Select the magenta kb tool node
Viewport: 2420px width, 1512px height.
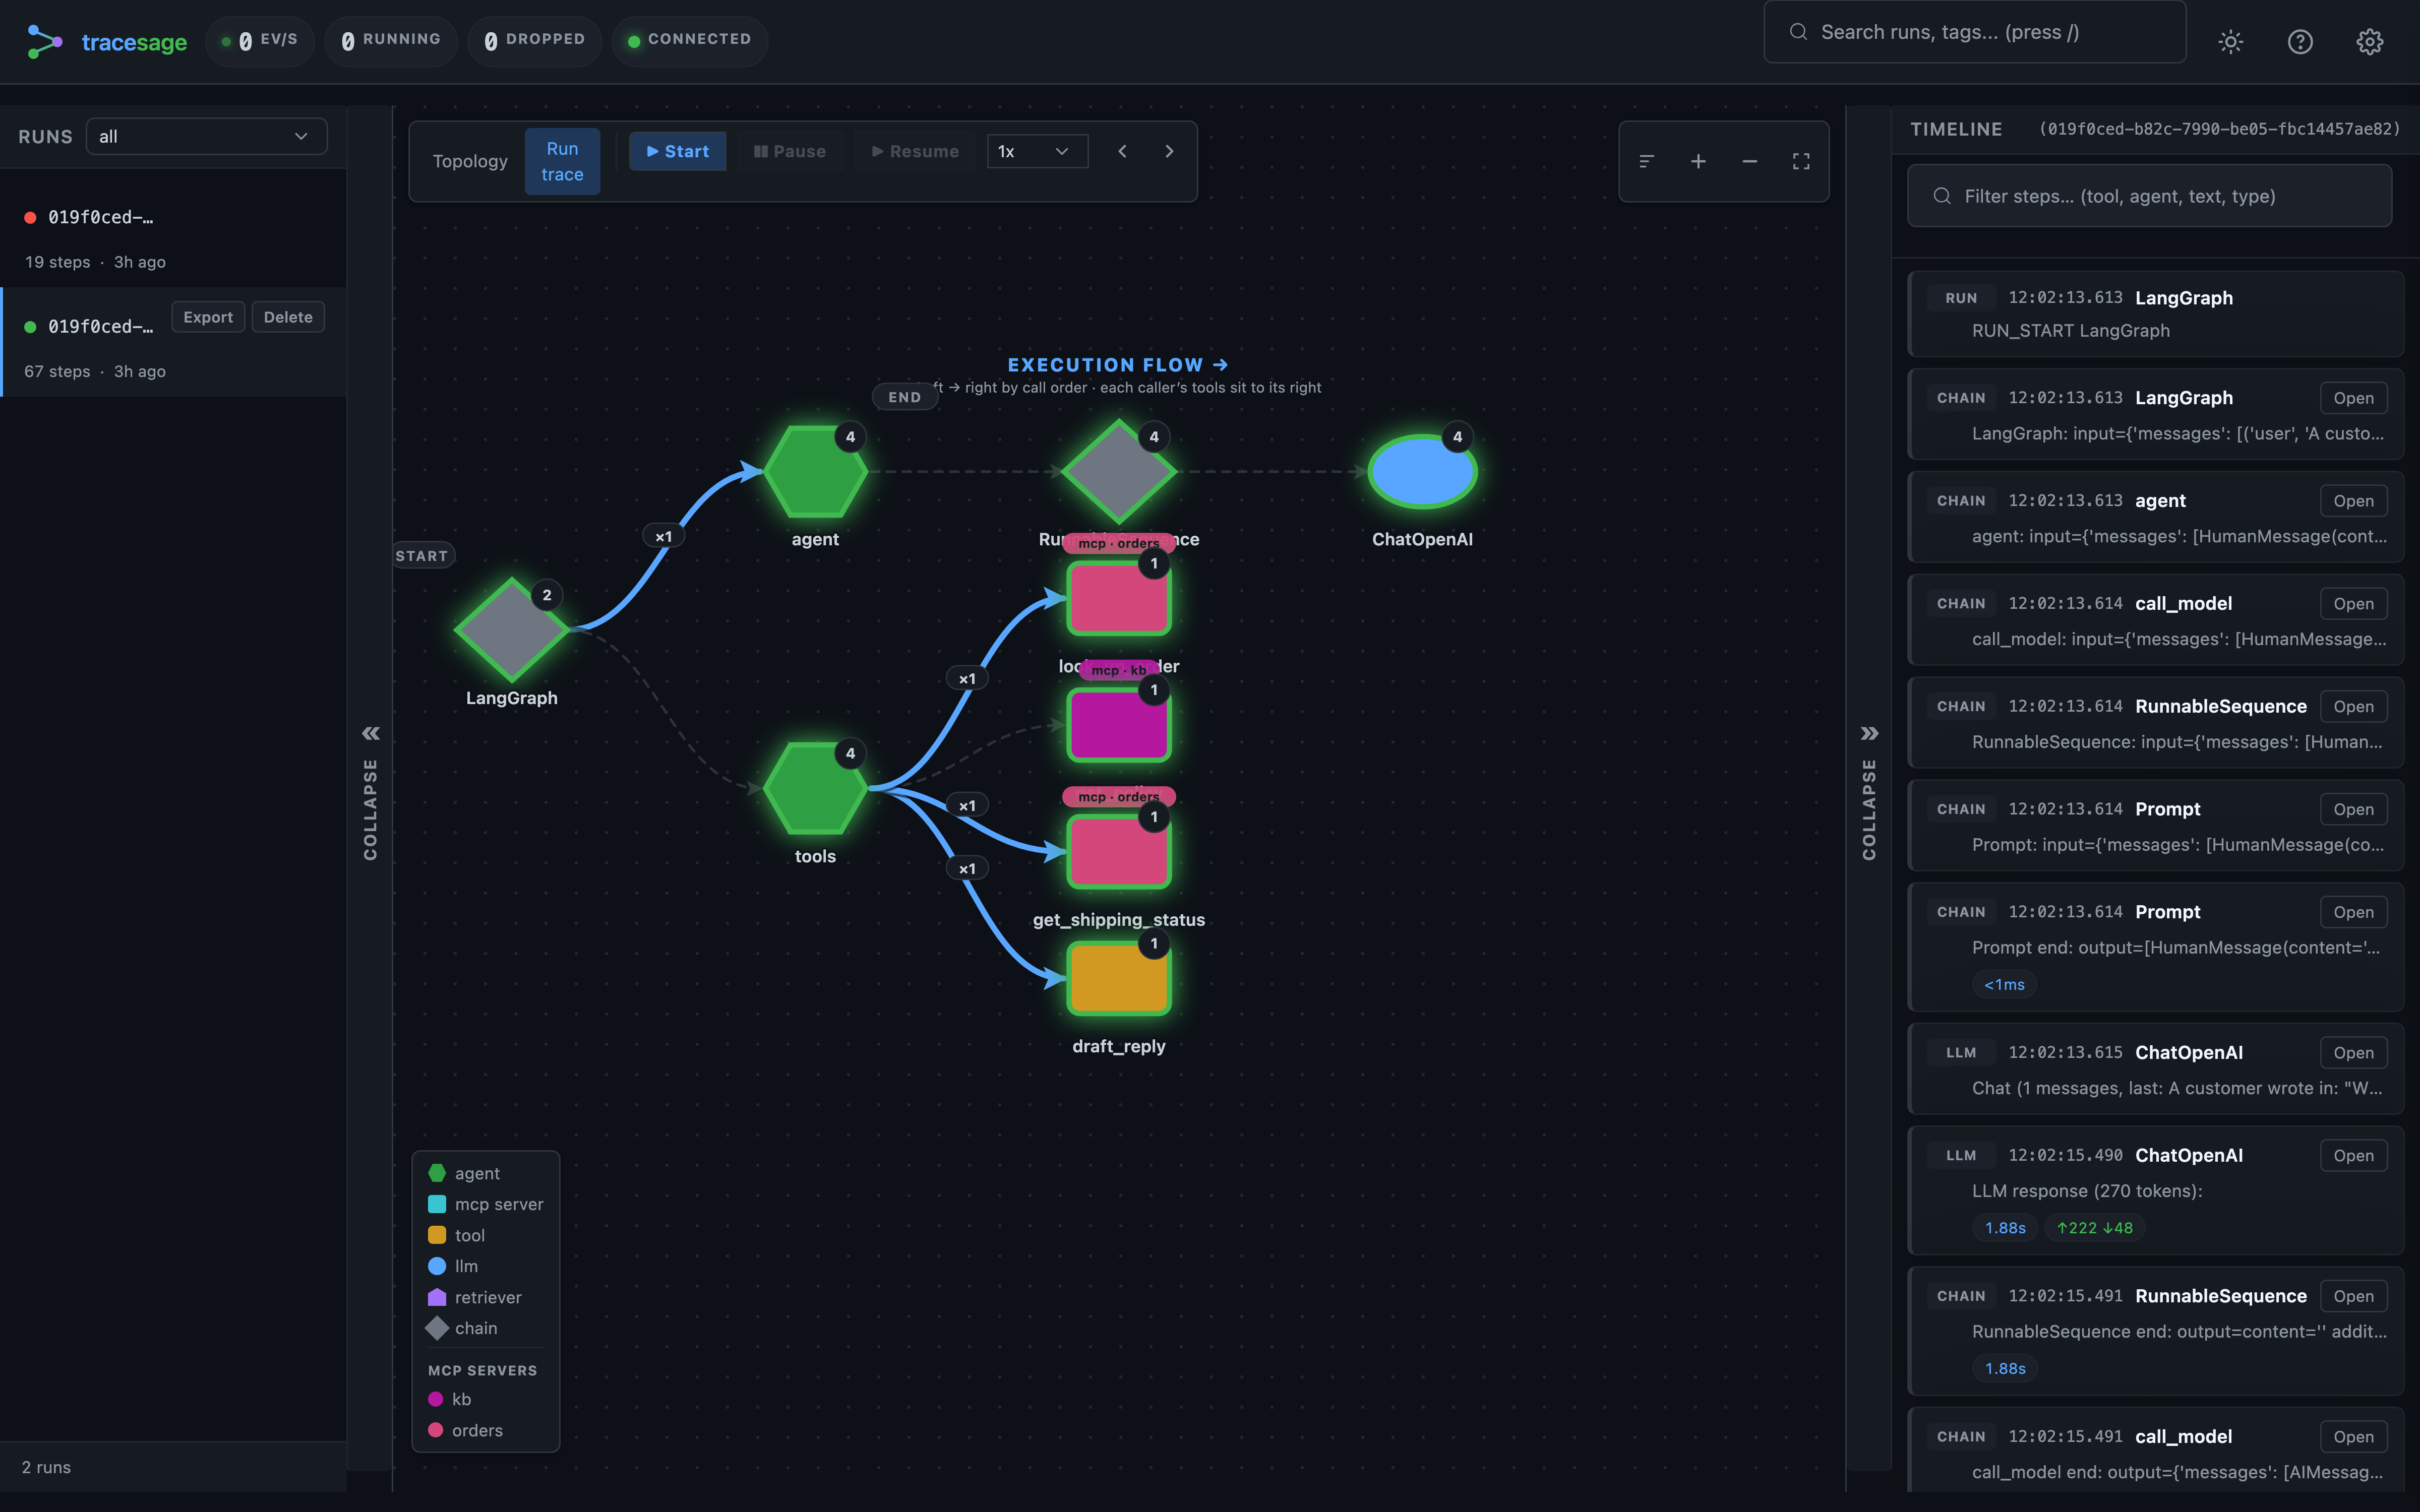[x=1118, y=725]
